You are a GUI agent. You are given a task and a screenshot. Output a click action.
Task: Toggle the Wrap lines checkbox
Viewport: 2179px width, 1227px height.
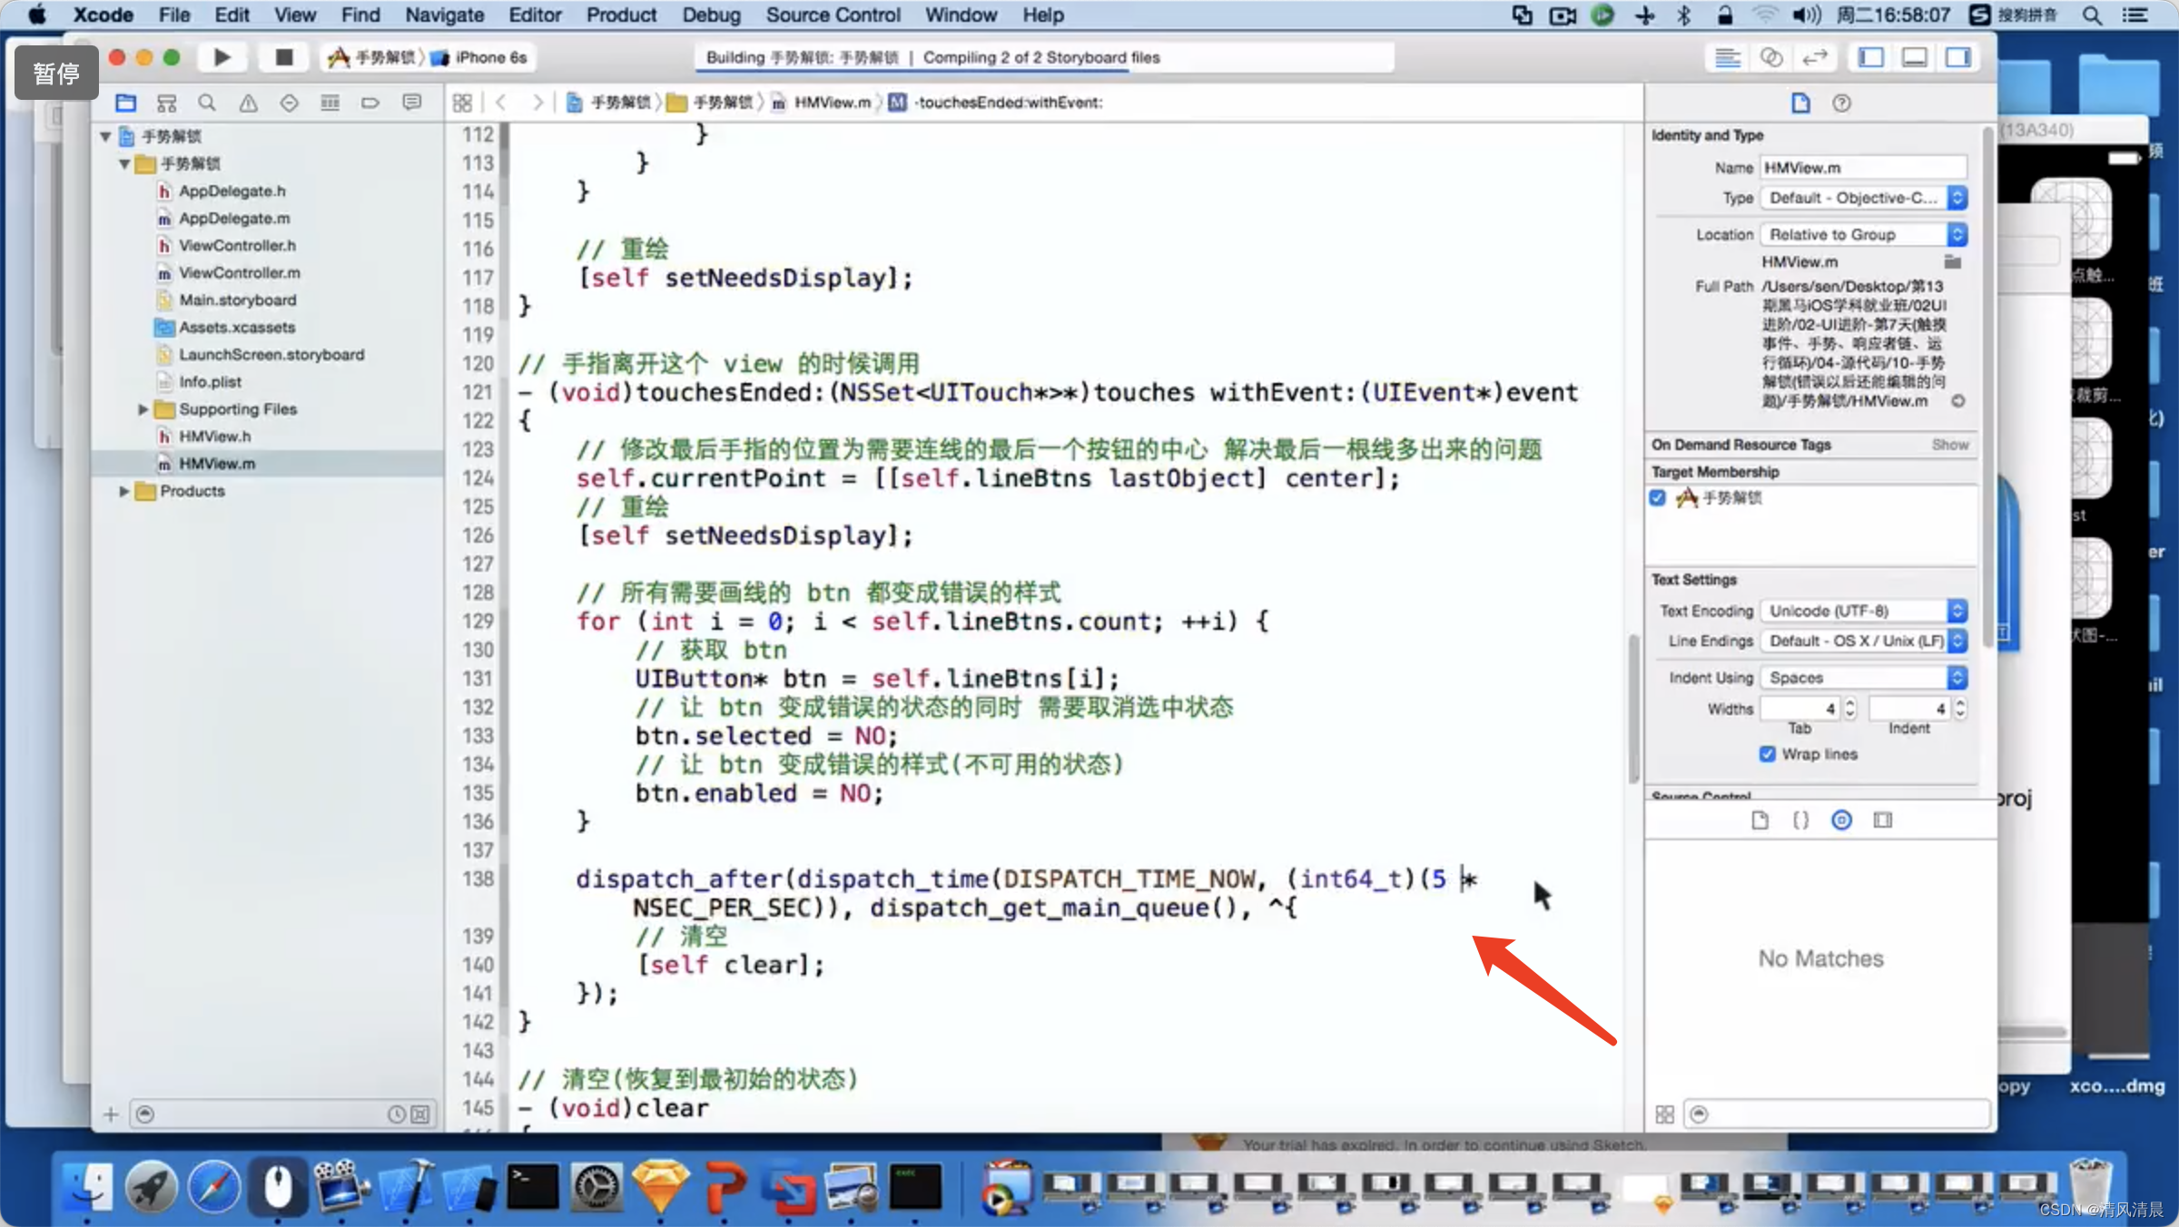pyautogui.click(x=1767, y=754)
